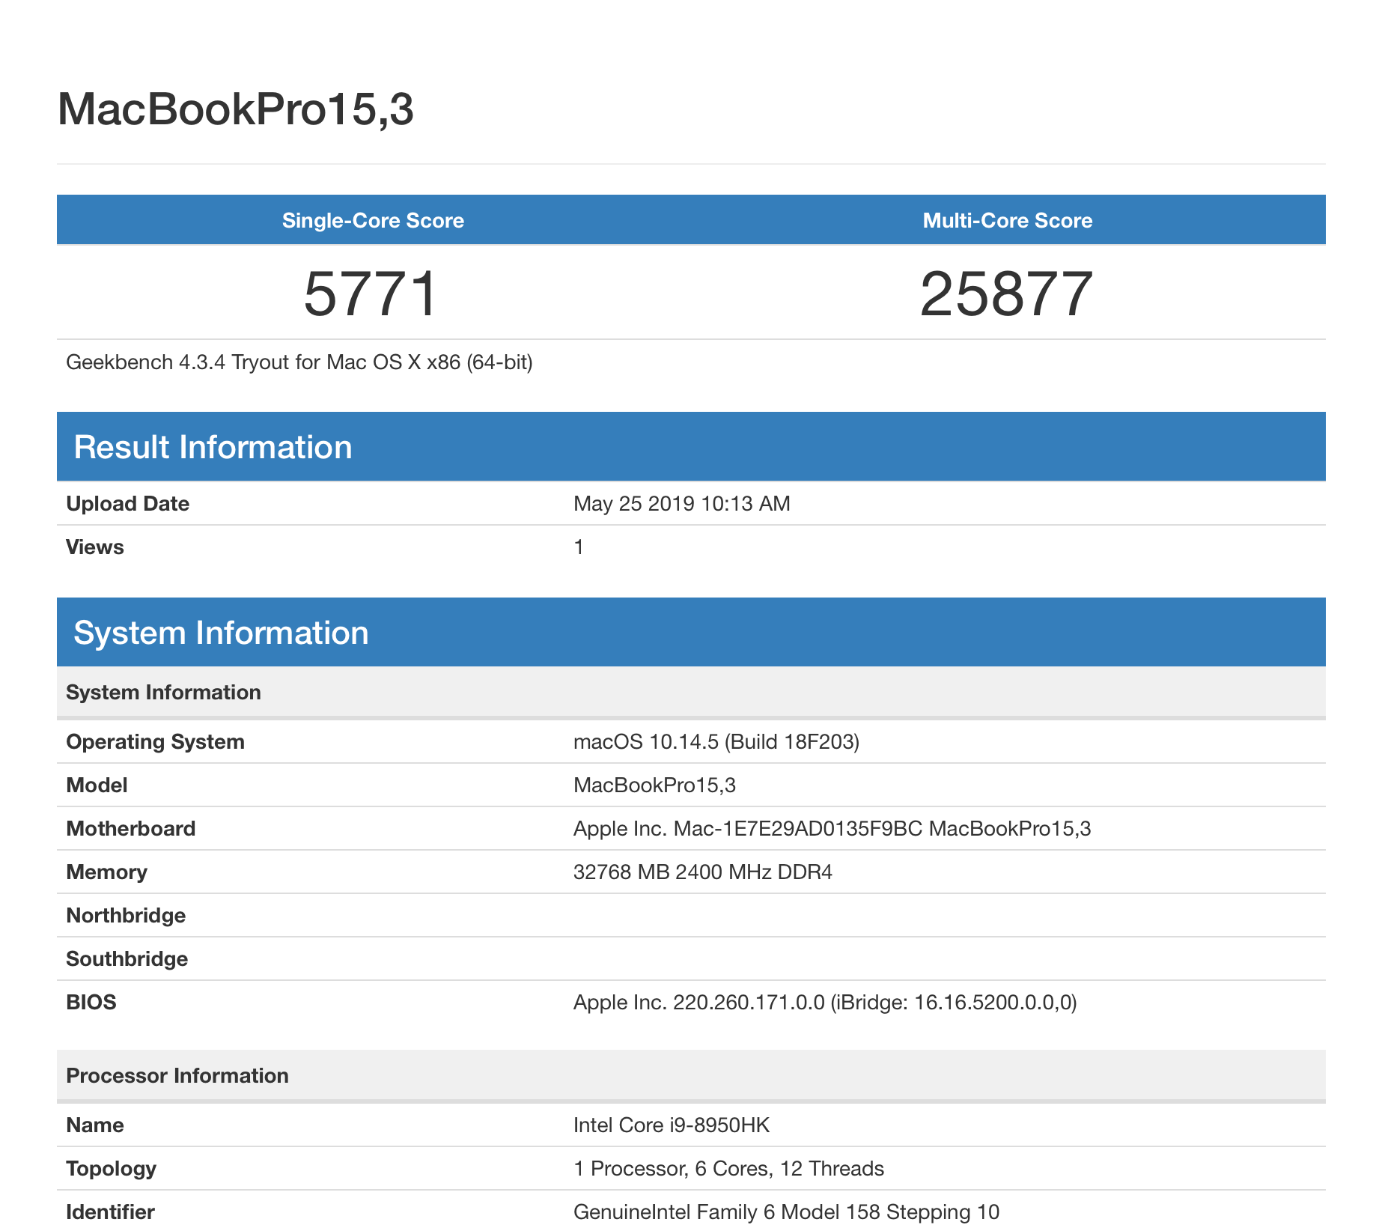Click the Views count value 1
This screenshot has height=1225, width=1379.
(x=579, y=547)
